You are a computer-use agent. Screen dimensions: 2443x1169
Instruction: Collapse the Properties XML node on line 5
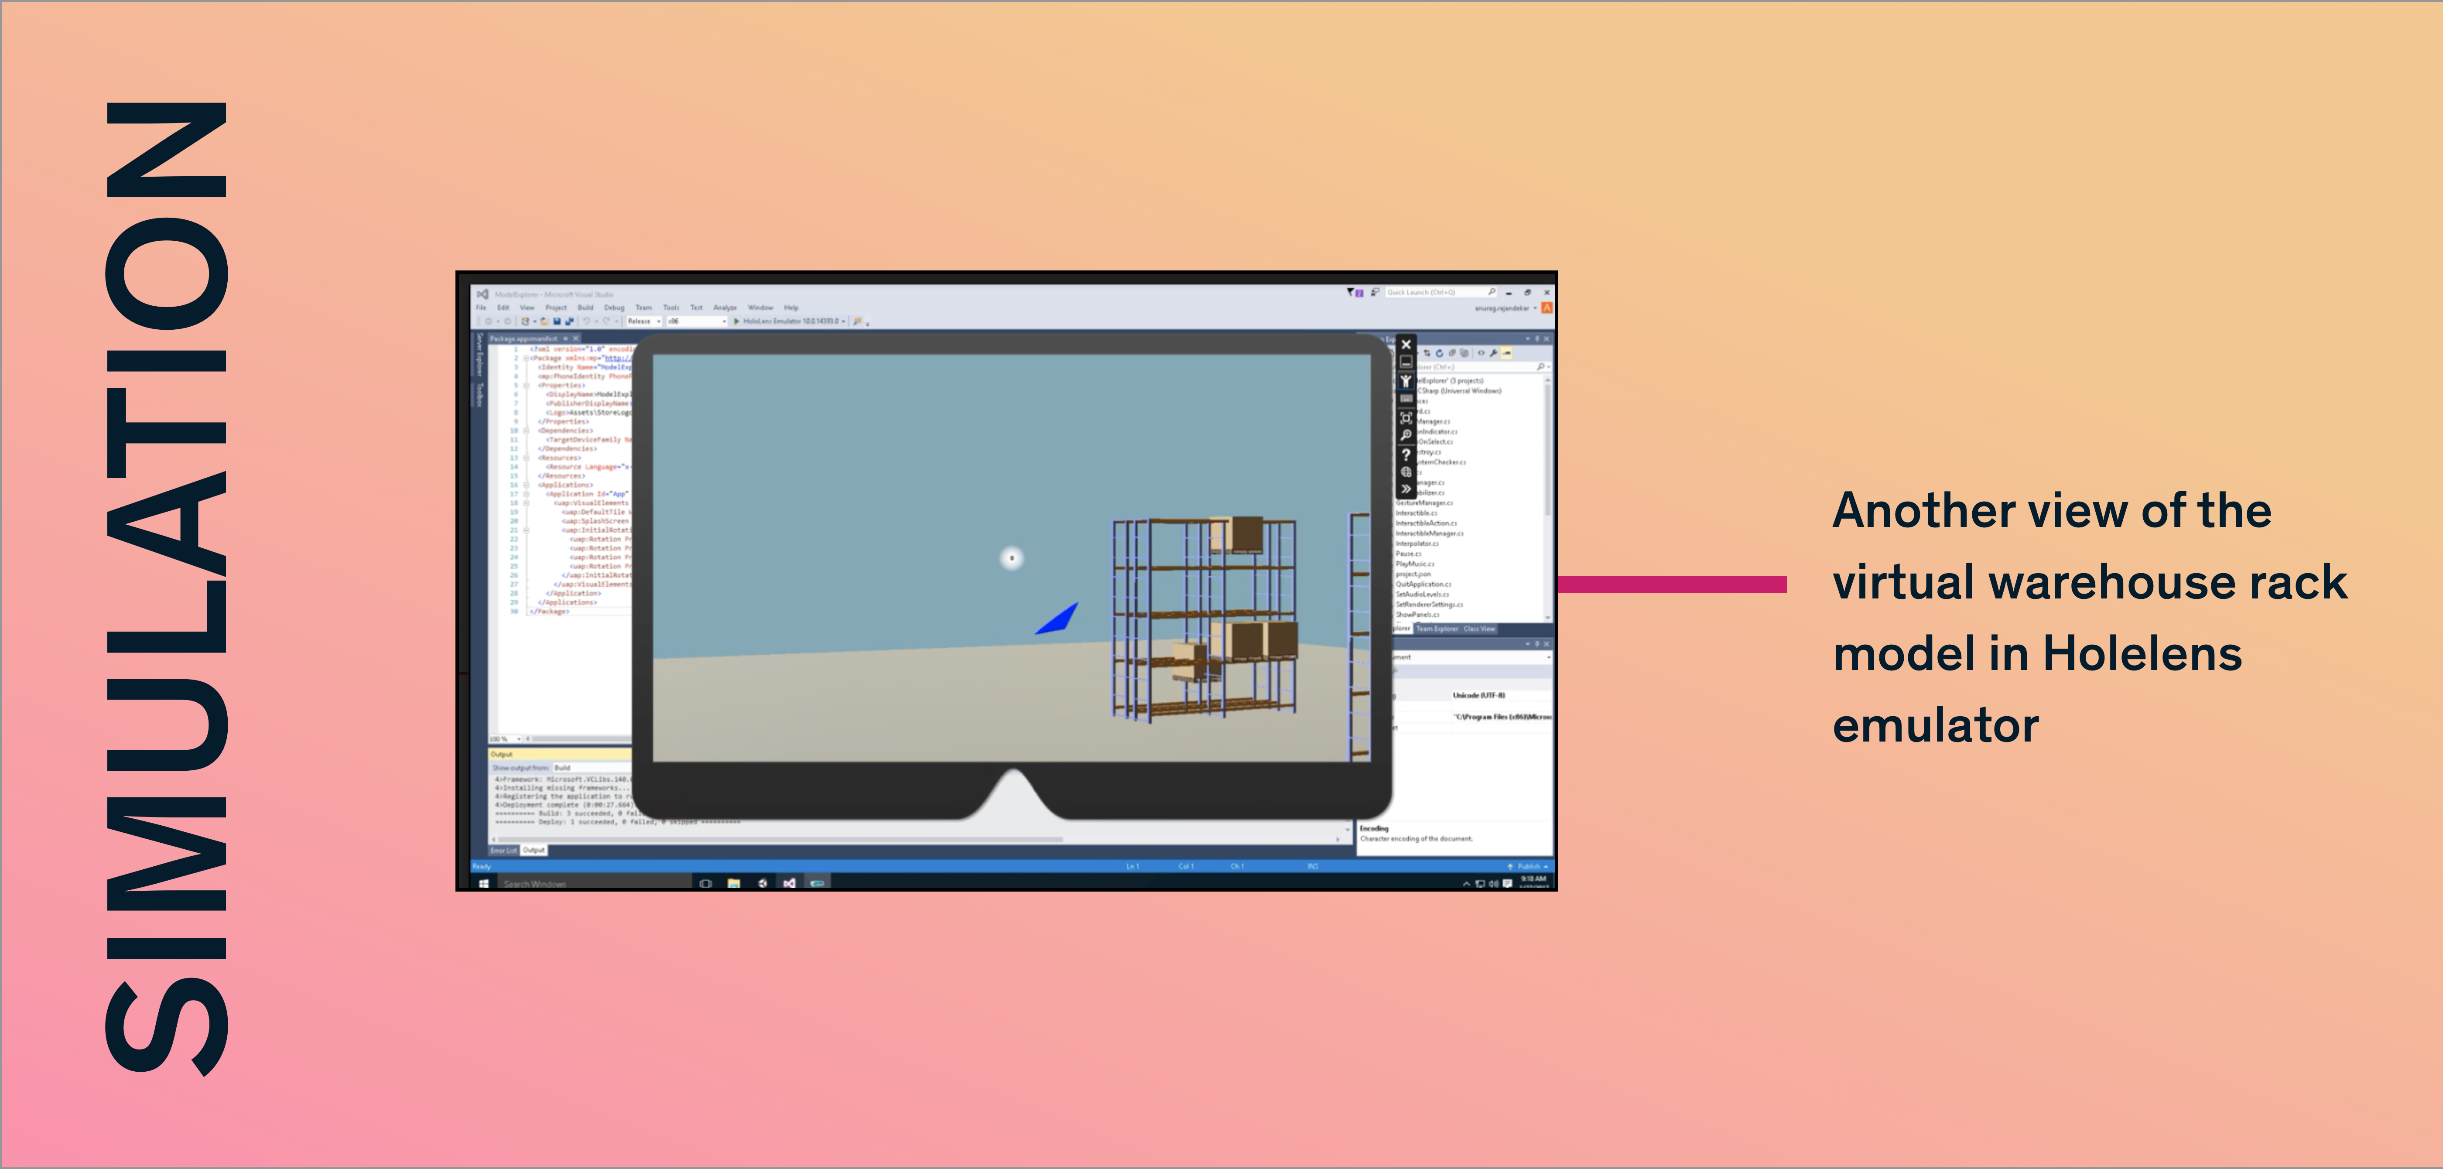point(527,386)
